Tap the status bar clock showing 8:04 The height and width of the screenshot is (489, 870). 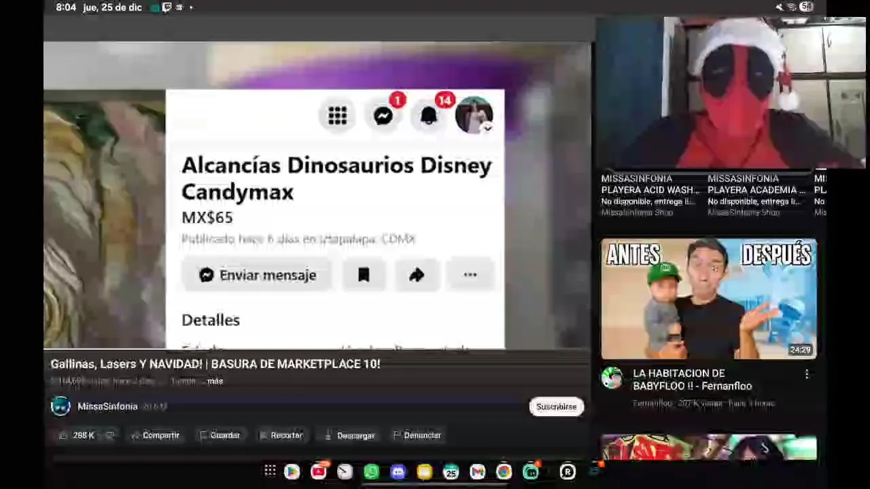[x=66, y=7]
